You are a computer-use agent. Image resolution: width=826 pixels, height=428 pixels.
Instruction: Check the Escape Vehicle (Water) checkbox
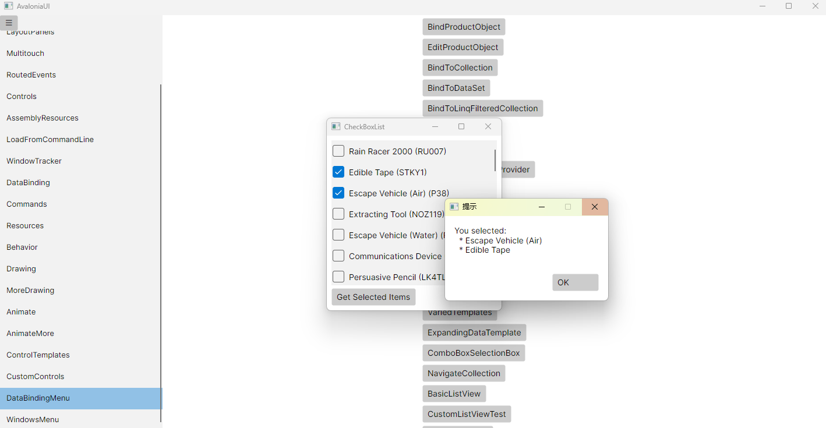tap(338, 235)
